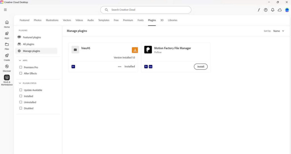The width and height of the screenshot is (291, 154).
Task: Switch to the Illustrations tab
Action: [52, 20]
